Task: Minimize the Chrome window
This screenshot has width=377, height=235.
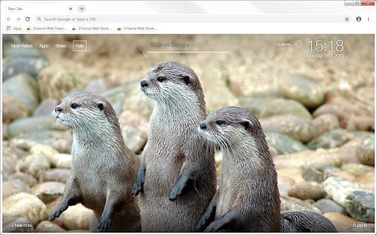Action: point(349,3)
